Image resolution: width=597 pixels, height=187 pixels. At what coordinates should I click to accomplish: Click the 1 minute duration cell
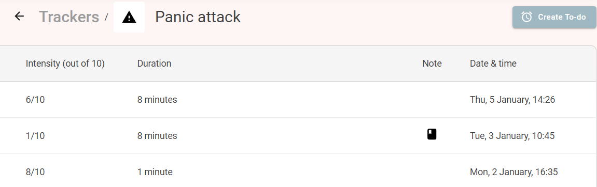155,172
